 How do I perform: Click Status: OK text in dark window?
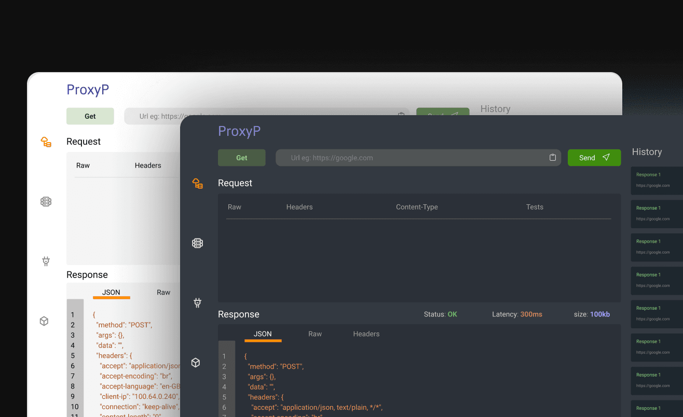(x=441, y=314)
